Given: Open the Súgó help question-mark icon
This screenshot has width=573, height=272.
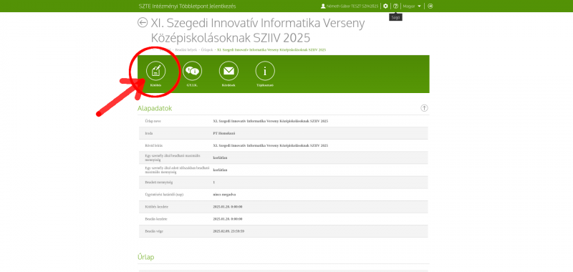Looking at the screenshot, I should (x=395, y=6).
